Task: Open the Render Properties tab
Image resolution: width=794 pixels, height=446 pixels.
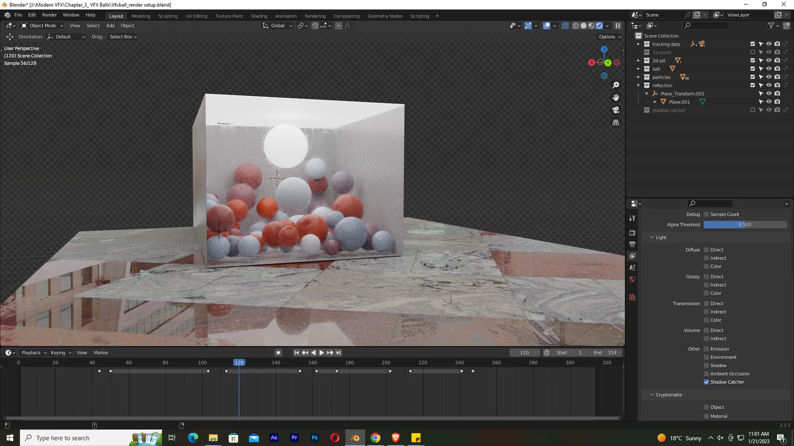Action: 632,231
